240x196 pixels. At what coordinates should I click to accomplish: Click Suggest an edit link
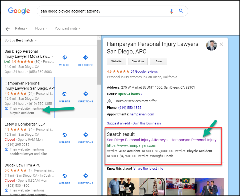[x=118, y=123]
